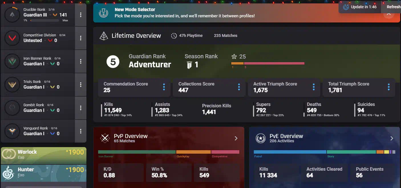The image size is (401, 188).
Task: Click the Vanguard Rank emblem icon
Action: [x=12, y=131]
